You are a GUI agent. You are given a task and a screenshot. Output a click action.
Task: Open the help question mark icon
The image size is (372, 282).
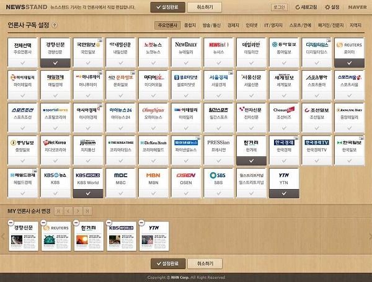(55, 25)
